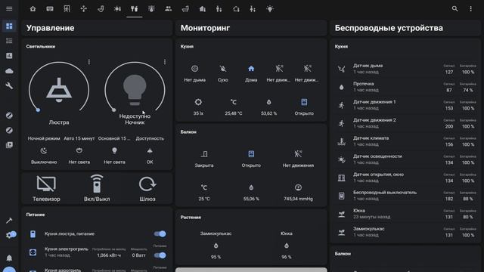Click the Основной 15 status icon

[x=114, y=151]
